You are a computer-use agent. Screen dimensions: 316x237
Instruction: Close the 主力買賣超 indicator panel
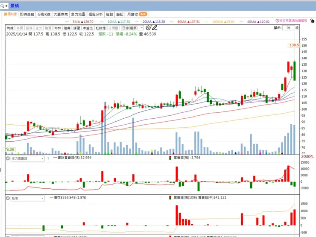[x=8, y=158]
